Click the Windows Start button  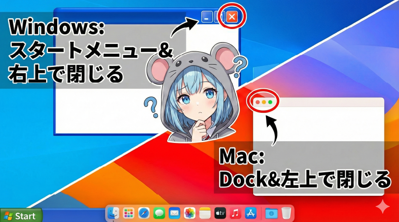coord(21,216)
